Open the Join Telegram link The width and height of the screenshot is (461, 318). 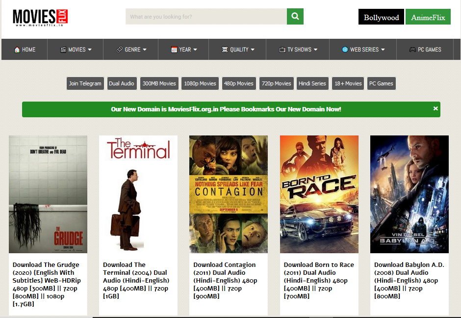(x=85, y=83)
